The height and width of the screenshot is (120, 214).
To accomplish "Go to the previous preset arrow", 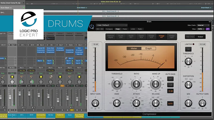I will tap(98, 29).
